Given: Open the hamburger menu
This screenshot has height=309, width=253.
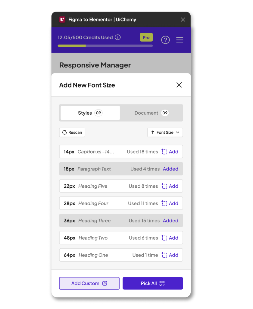Looking at the screenshot, I should (x=180, y=40).
